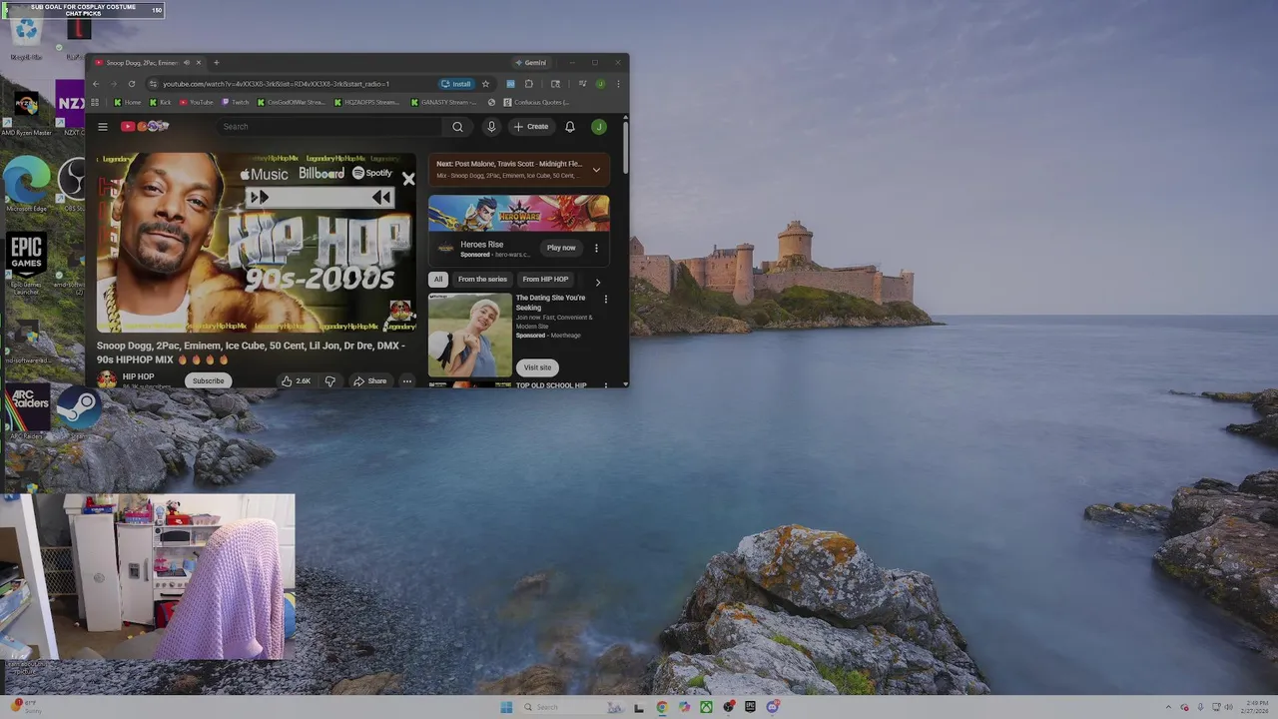Open Epic Games Launcher desktop icon
The image size is (1278, 719).
pyautogui.click(x=27, y=265)
